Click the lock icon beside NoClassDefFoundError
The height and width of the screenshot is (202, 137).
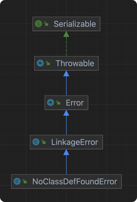[x=25, y=181]
